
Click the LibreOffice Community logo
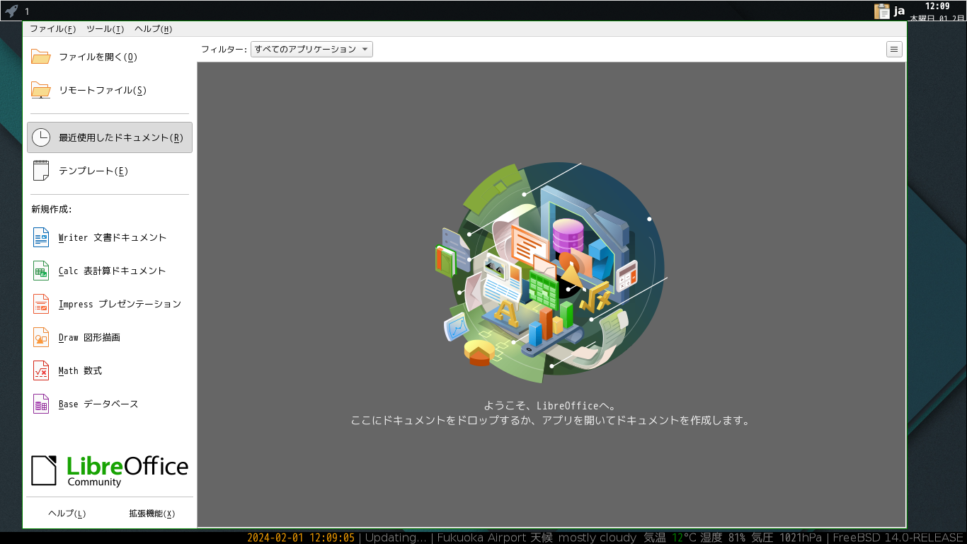[110, 470]
